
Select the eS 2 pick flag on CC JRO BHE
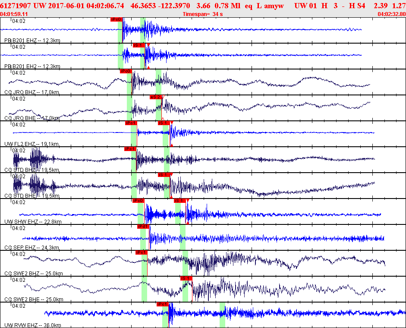pos(156,97)
